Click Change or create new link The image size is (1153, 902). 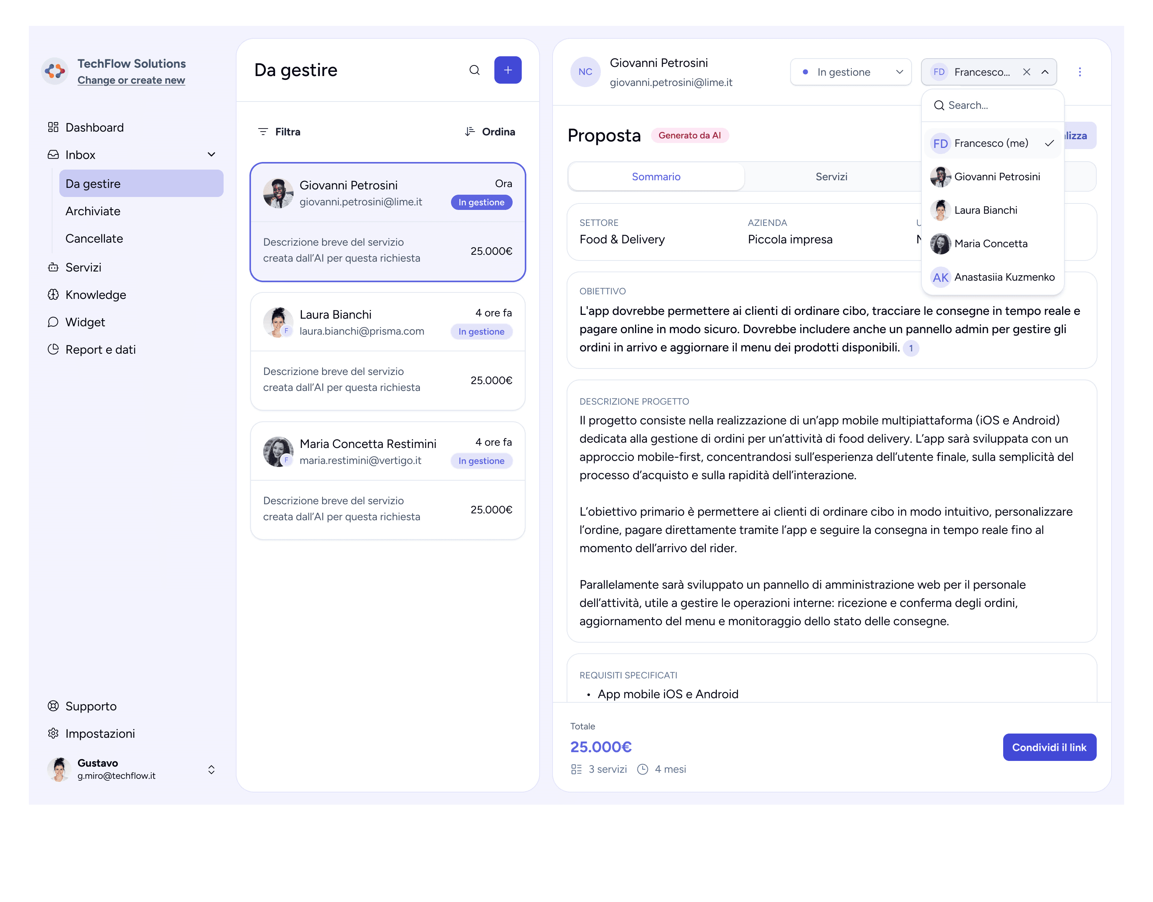click(131, 80)
